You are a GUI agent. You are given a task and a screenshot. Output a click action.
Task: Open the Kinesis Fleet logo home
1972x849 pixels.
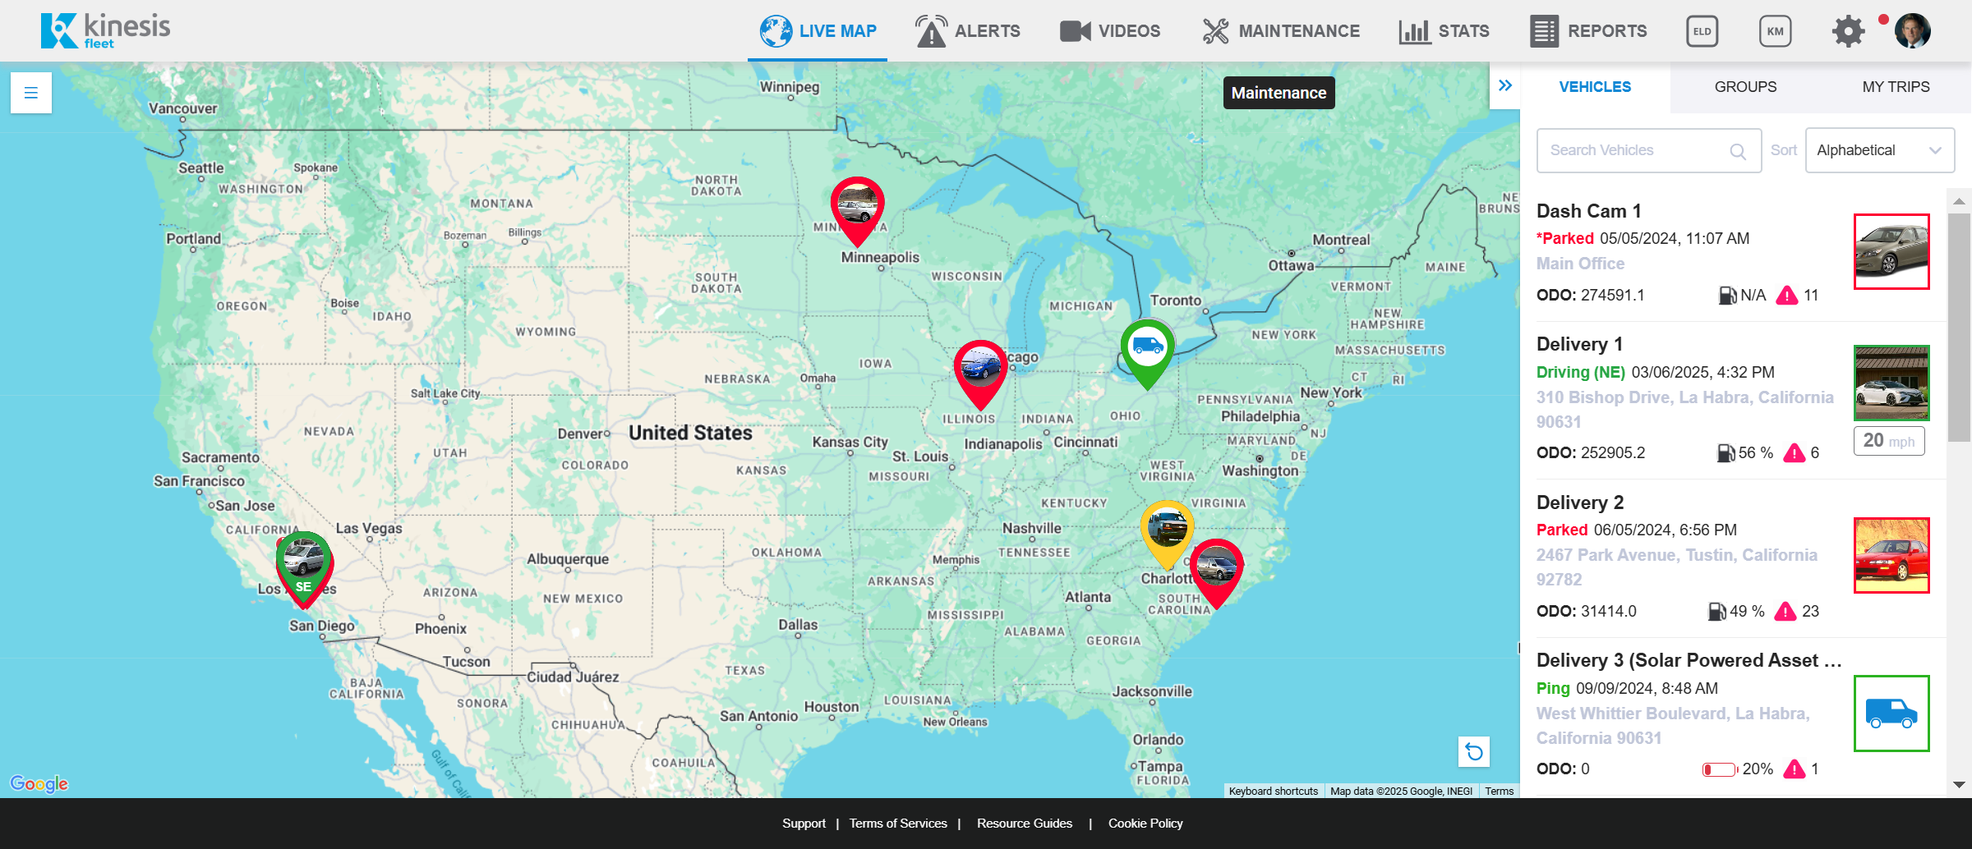[105, 31]
